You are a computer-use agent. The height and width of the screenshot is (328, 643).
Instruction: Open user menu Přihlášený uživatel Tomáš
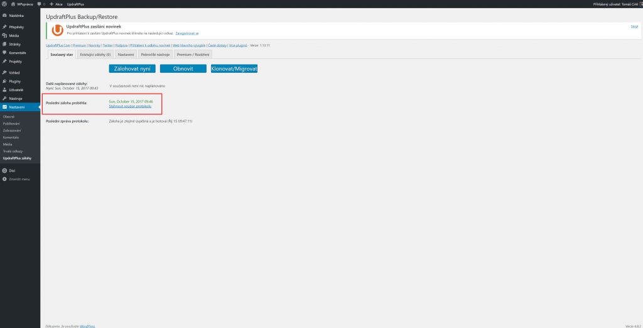617,4
